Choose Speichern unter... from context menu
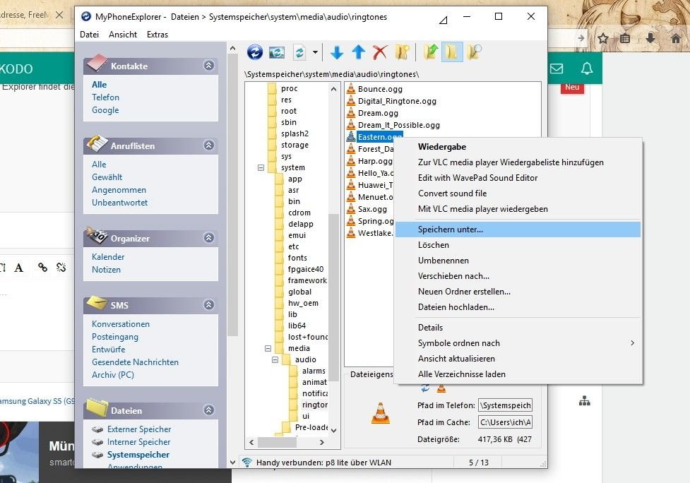Screen dimensions: 690x483 (x=518, y=229)
